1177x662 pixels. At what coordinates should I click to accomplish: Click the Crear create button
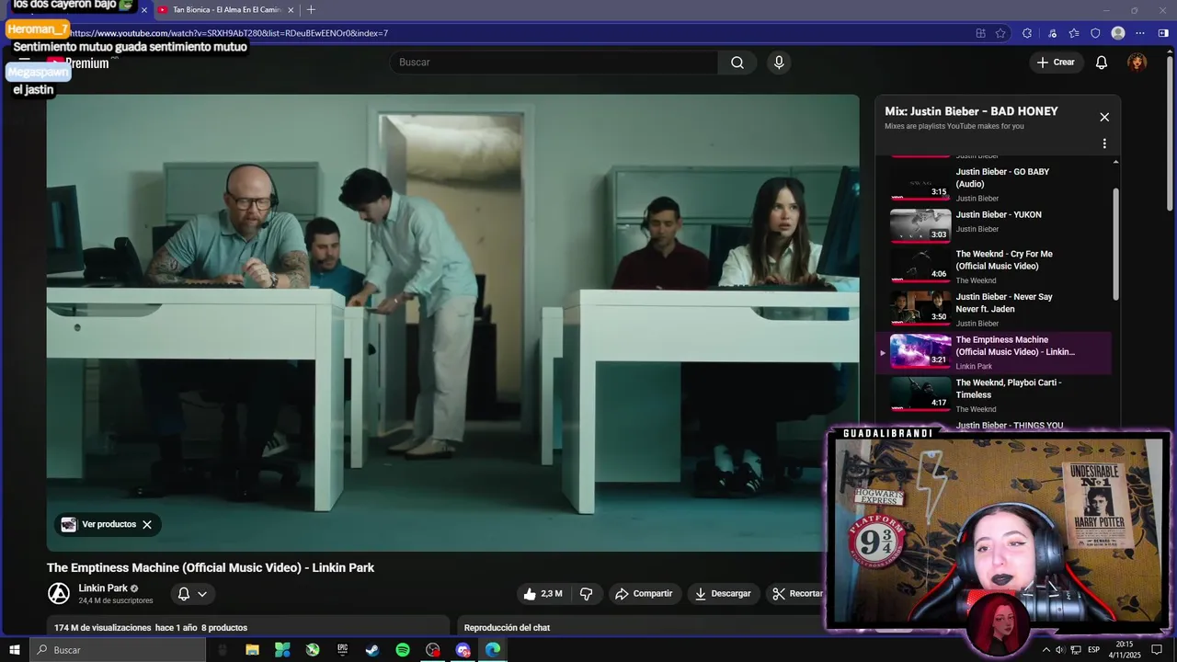click(x=1056, y=63)
